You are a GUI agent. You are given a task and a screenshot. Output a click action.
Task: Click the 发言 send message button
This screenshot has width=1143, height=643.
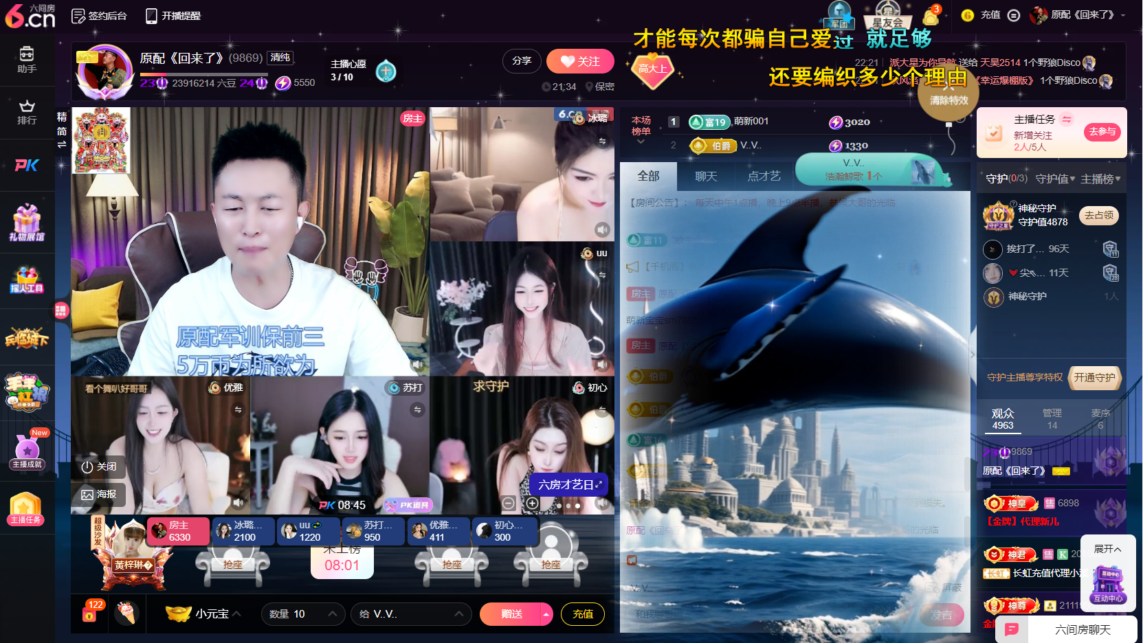point(942,615)
